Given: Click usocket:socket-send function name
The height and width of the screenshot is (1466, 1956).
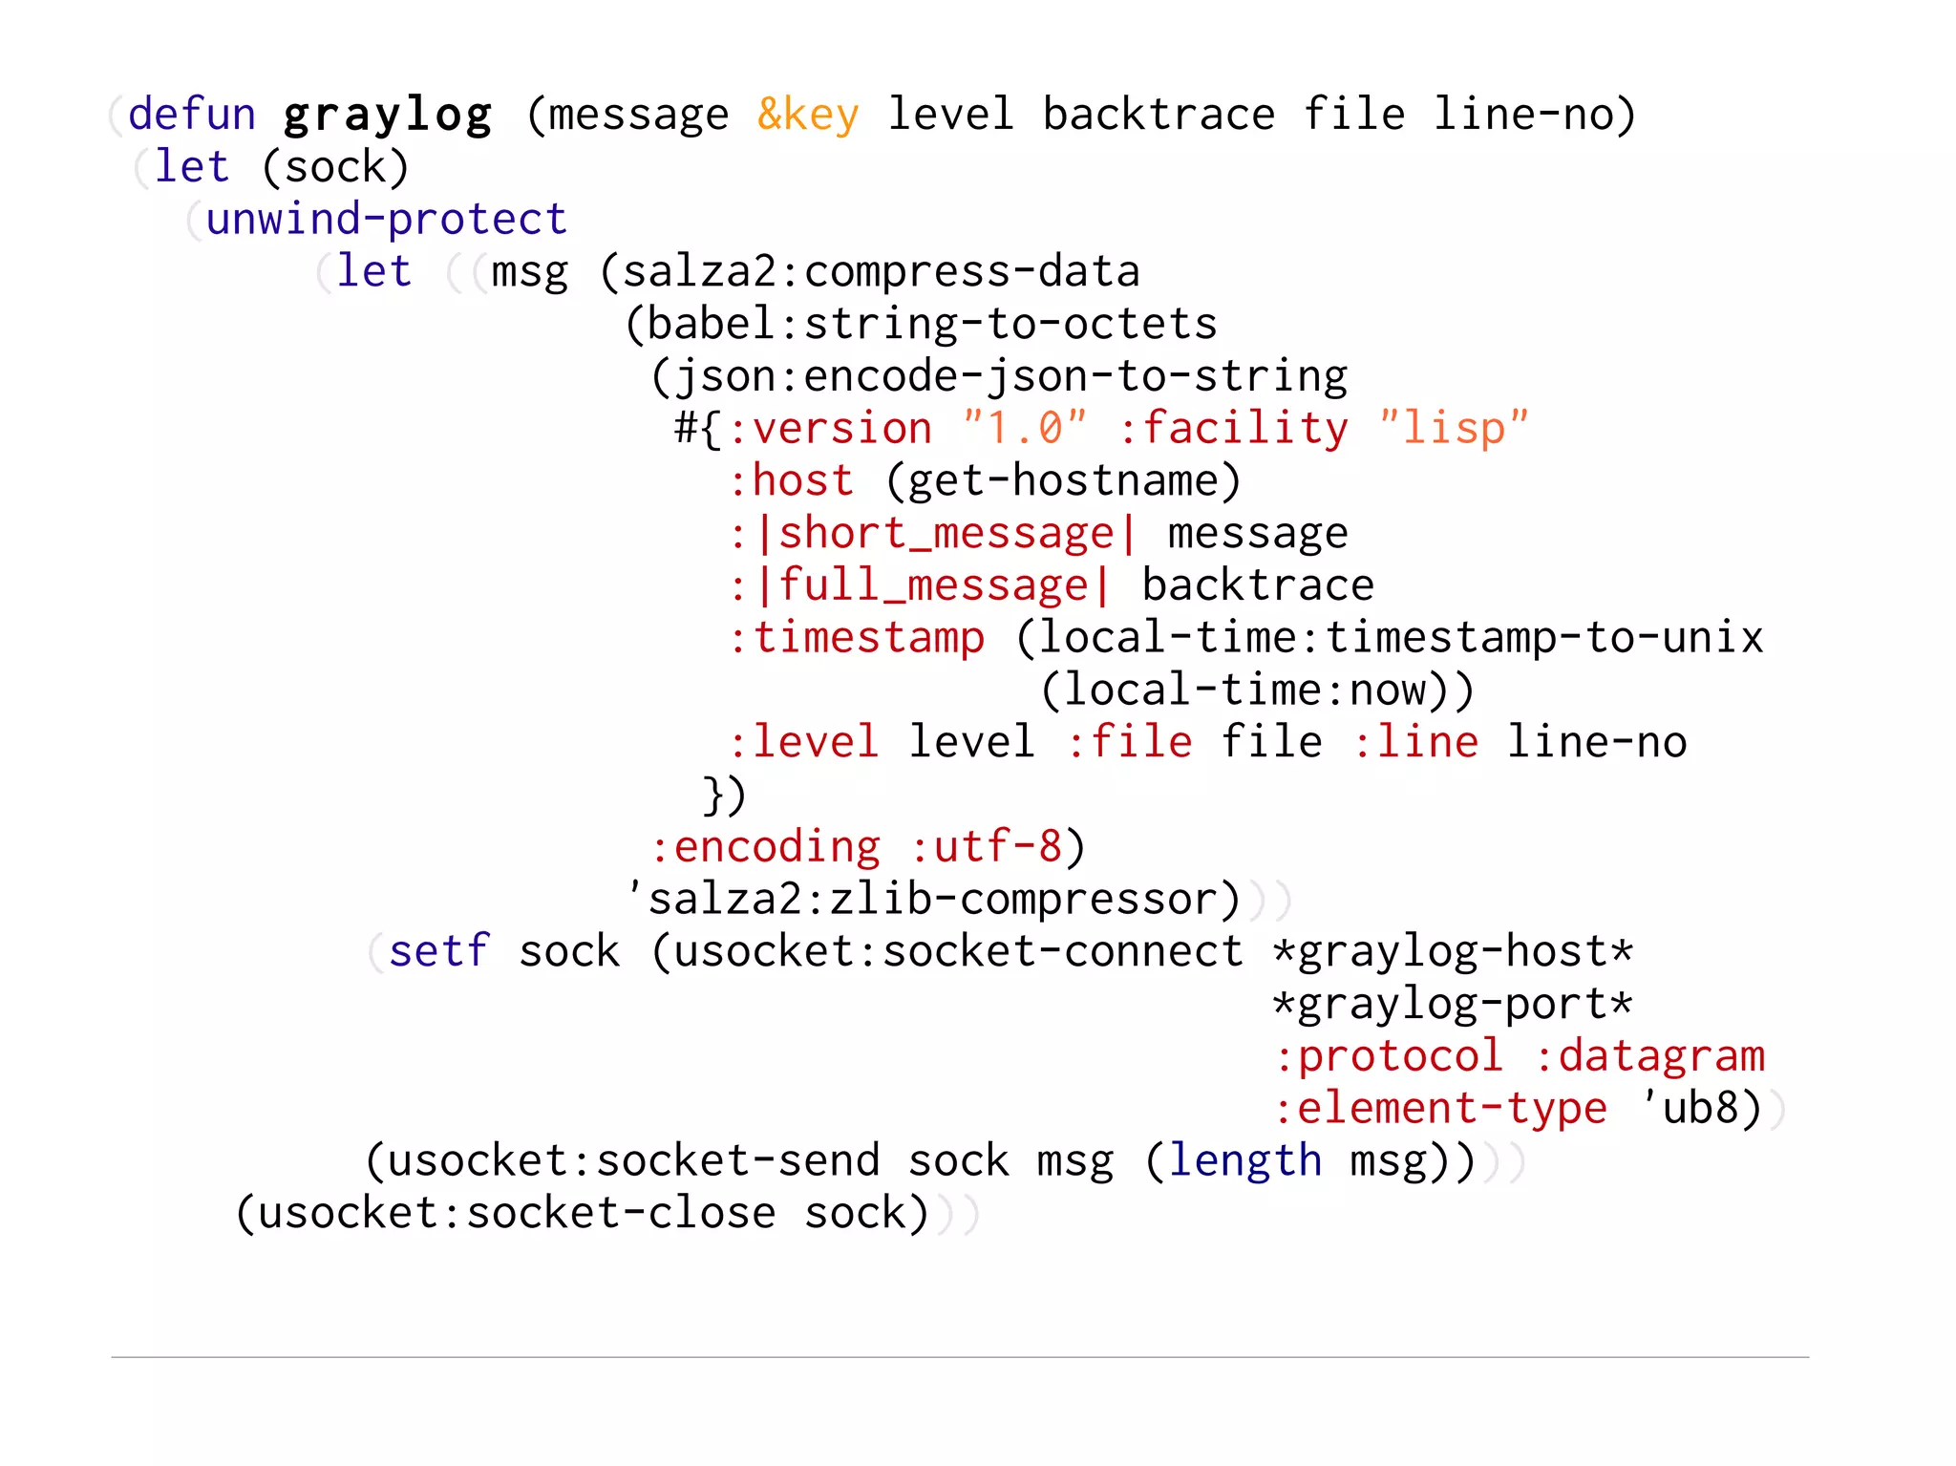Looking at the screenshot, I should point(633,1160).
